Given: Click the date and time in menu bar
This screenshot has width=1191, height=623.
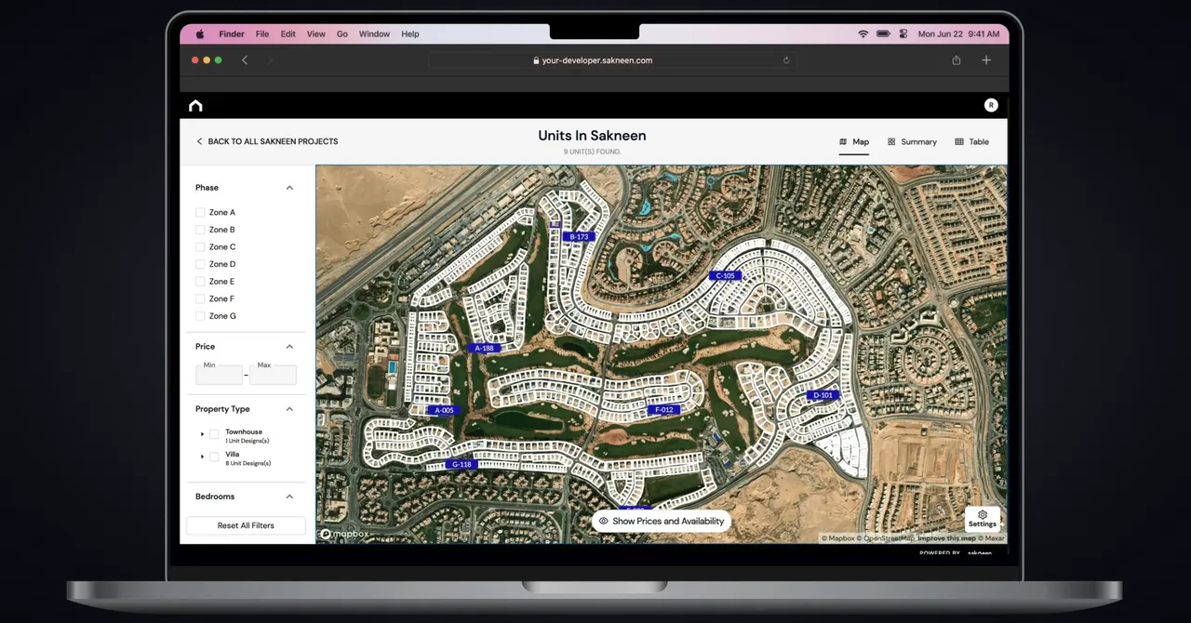Looking at the screenshot, I should (958, 33).
